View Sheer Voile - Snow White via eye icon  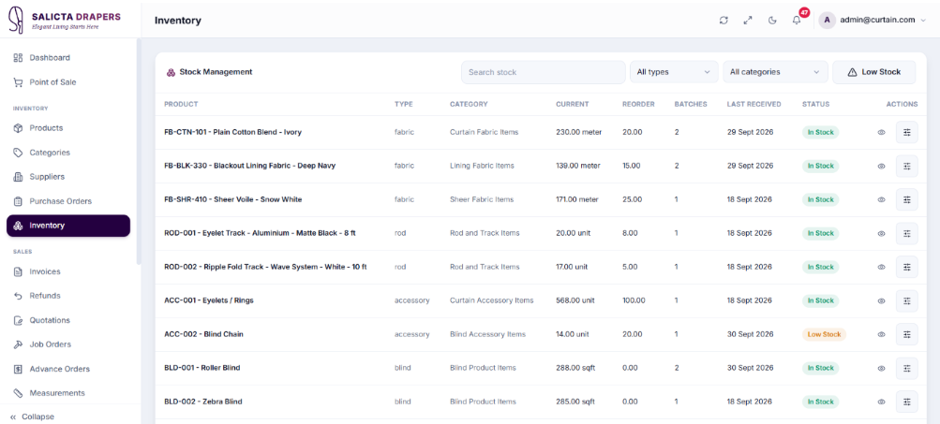881,199
